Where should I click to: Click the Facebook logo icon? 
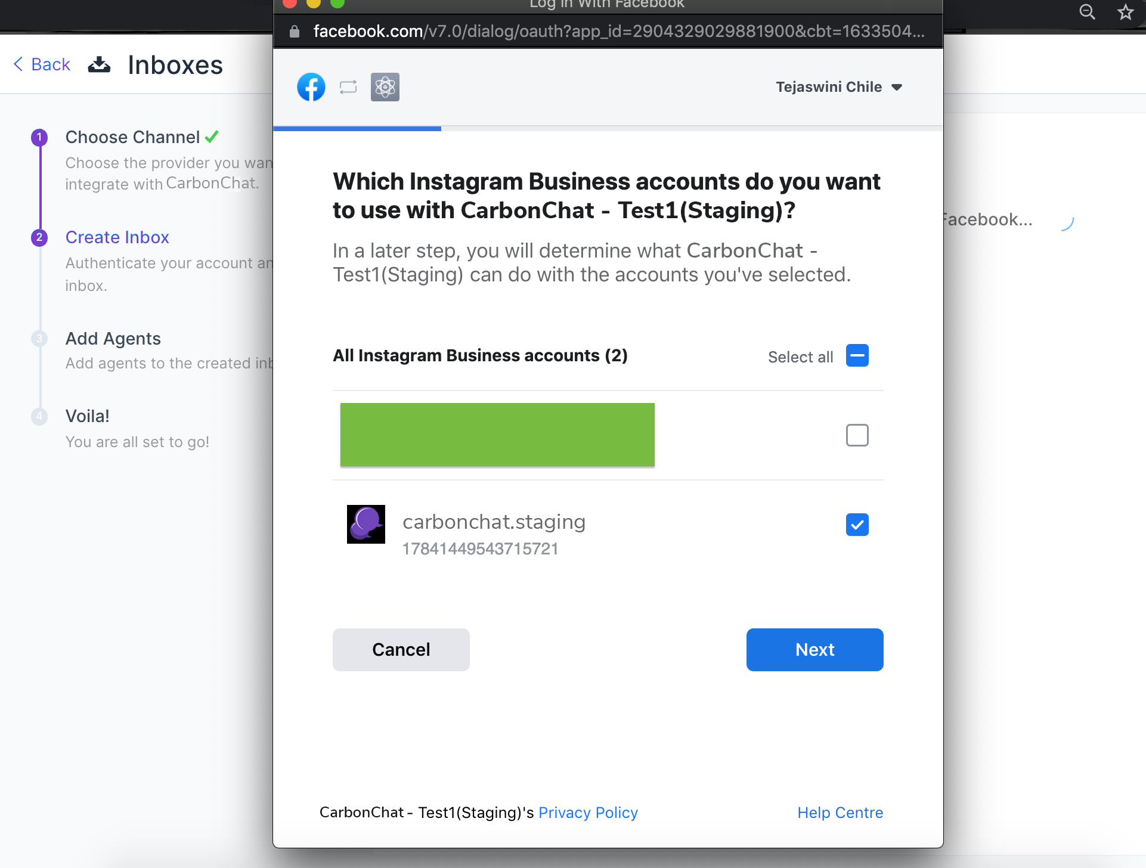click(311, 88)
